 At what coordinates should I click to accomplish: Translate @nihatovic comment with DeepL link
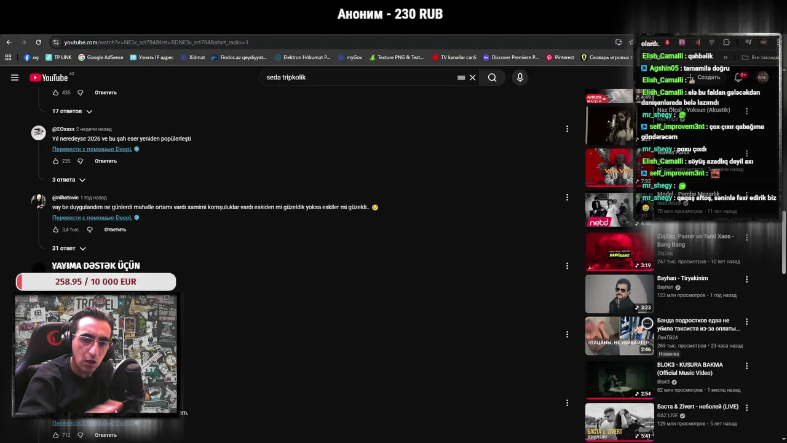[92, 217]
